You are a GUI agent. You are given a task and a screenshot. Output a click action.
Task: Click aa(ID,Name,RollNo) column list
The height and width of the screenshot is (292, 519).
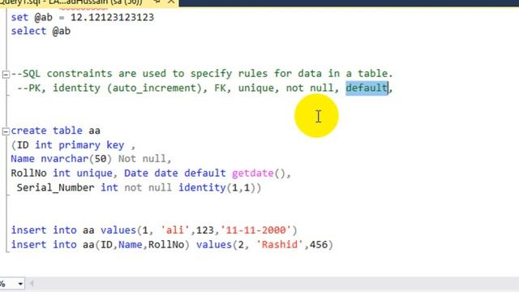coord(136,245)
